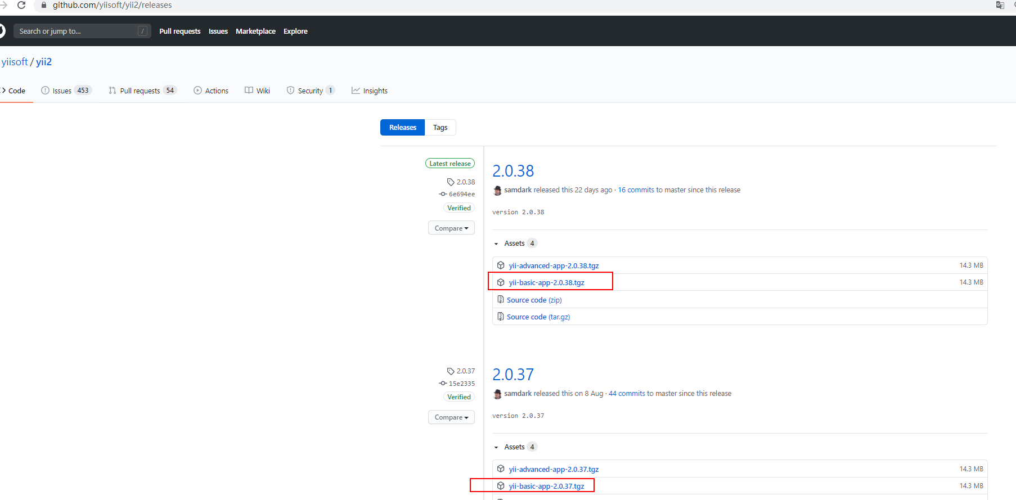Open the 2.0.38 release title
1016x500 pixels.
tap(513, 171)
